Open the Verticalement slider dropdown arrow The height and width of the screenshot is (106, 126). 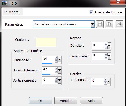click(60, 80)
